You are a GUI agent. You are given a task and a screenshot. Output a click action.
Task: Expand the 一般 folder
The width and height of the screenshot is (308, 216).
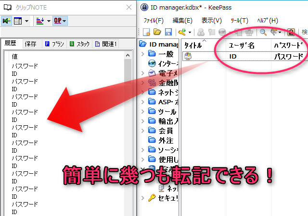point(143,54)
